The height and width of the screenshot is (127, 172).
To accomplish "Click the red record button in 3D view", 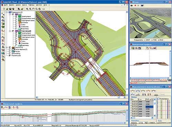I will click(135, 6).
